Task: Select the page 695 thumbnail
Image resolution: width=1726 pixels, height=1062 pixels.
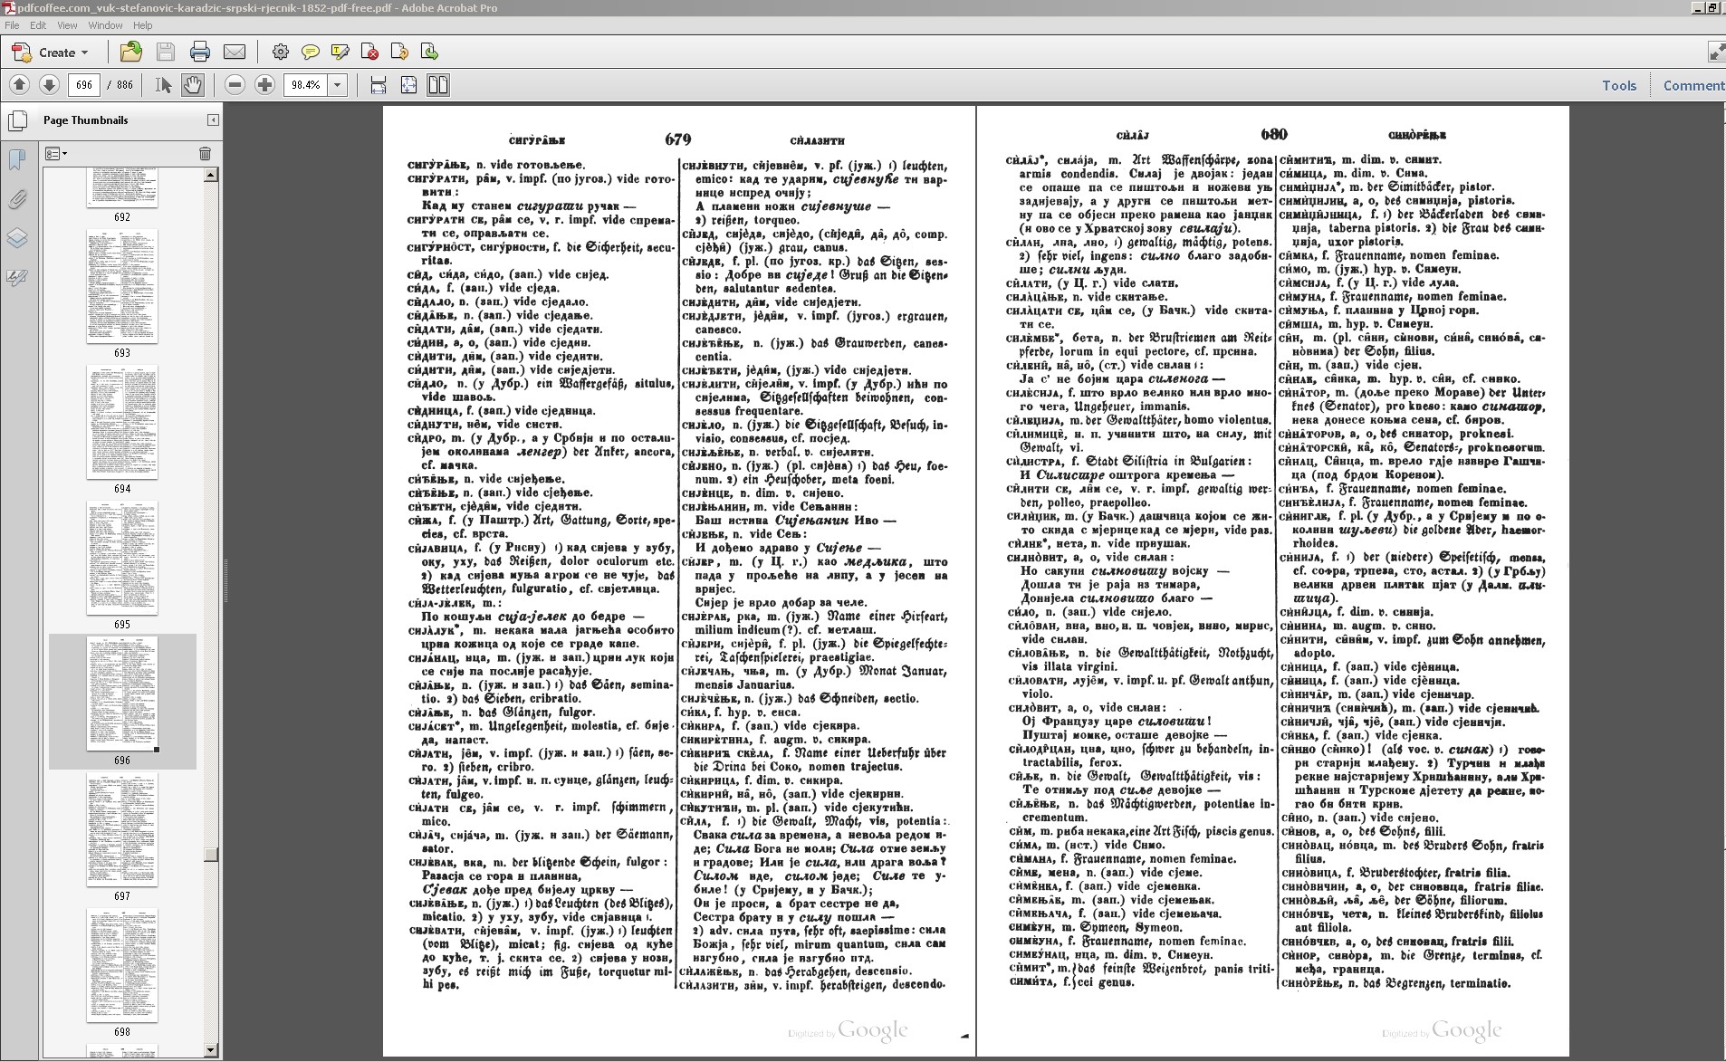Action: 122,558
